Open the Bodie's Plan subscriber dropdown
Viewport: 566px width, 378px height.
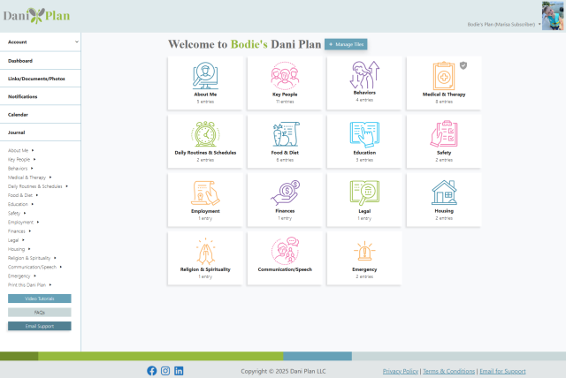[x=539, y=24]
